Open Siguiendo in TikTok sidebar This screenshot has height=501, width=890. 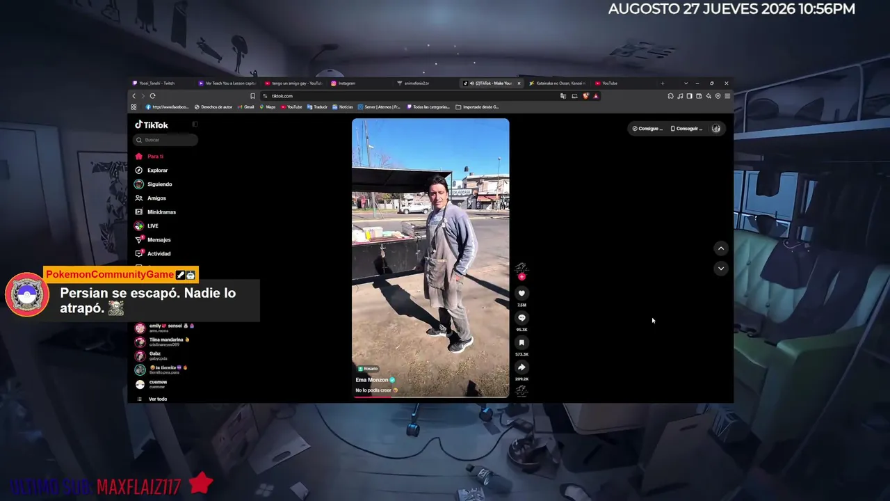(159, 184)
